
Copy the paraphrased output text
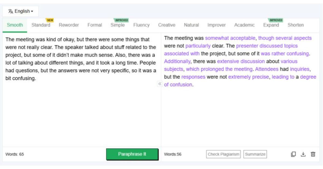pyautogui.click(x=294, y=154)
